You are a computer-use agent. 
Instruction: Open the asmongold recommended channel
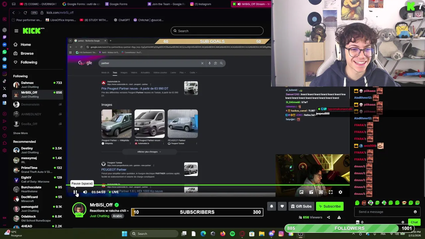(38, 208)
